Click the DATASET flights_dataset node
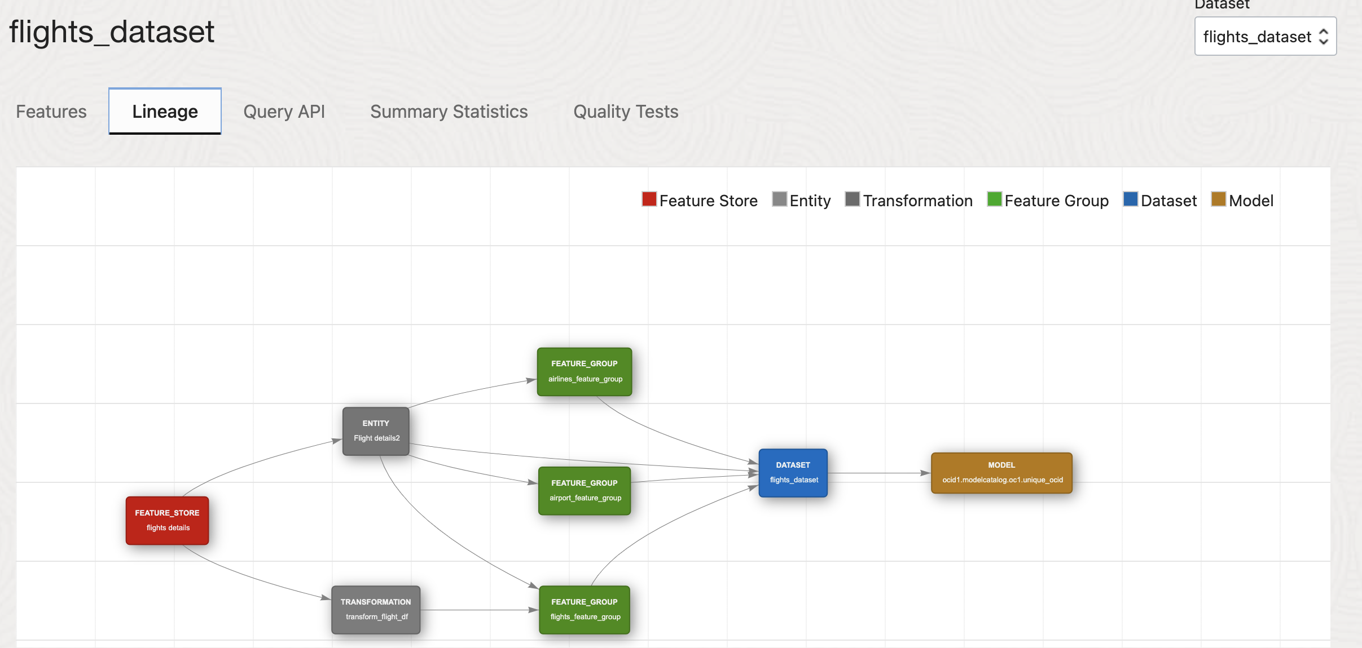 pyautogui.click(x=793, y=473)
